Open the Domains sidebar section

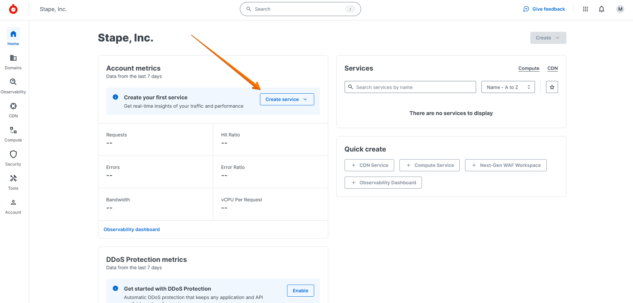click(13, 62)
